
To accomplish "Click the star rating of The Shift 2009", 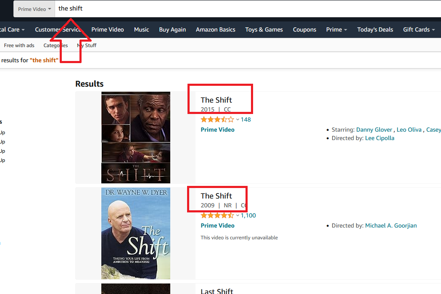I will tap(217, 215).
